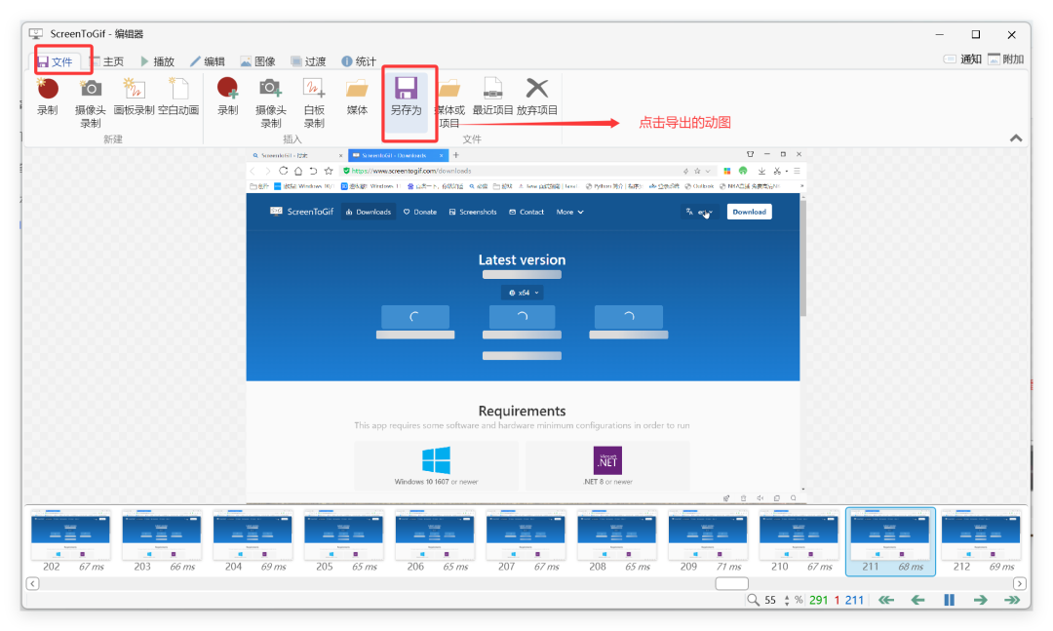The image size is (1053, 631).
Task: Open the 文件 ribbon tab
Action: (55, 61)
